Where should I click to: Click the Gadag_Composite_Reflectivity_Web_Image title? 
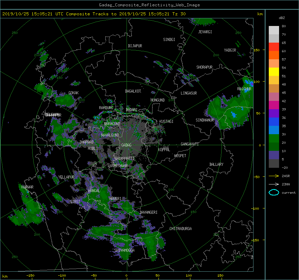click(x=149, y=5)
